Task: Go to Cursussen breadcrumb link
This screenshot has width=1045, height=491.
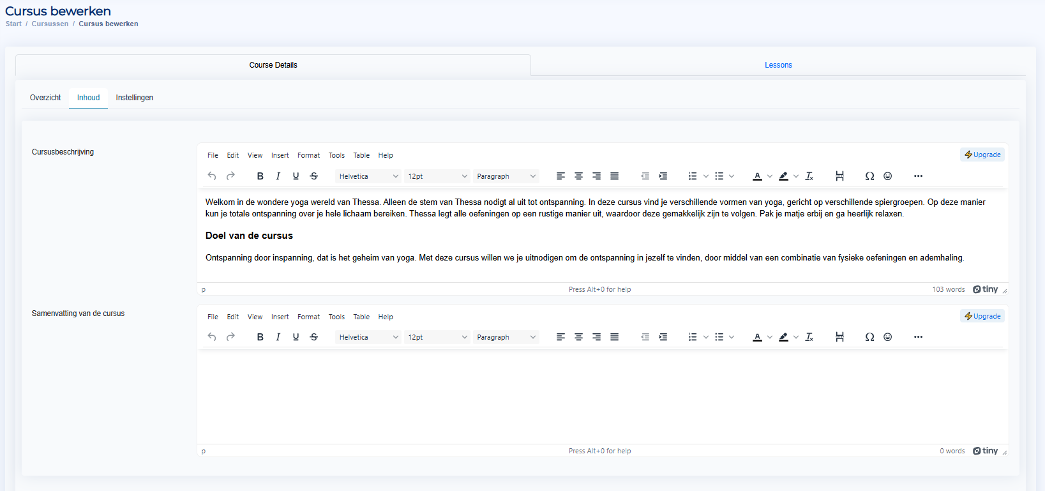Action: [x=50, y=24]
